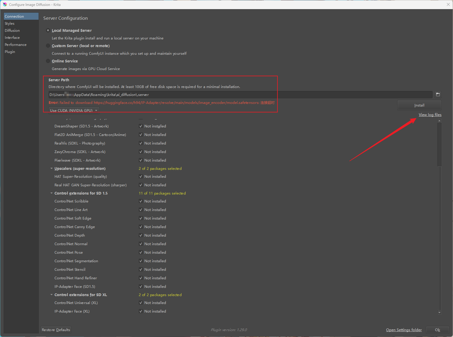Image resolution: width=453 pixels, height=337 pixels.
Task: Close the Configure Image Diffusion dialog
Action: 448,4
